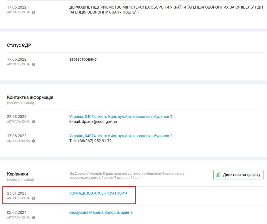Click help icon under 22.08.2022 contact date

click(34, 122)
